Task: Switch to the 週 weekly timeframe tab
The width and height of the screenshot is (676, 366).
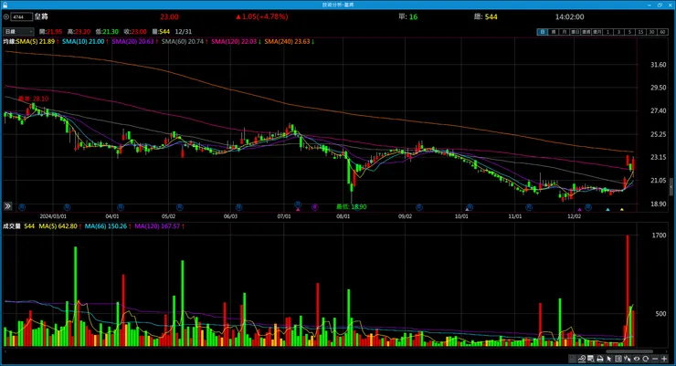Action: (x=553, y=32)
